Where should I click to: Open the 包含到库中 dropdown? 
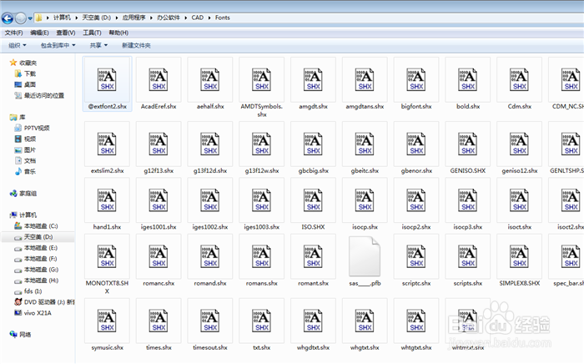click(58, 45)
